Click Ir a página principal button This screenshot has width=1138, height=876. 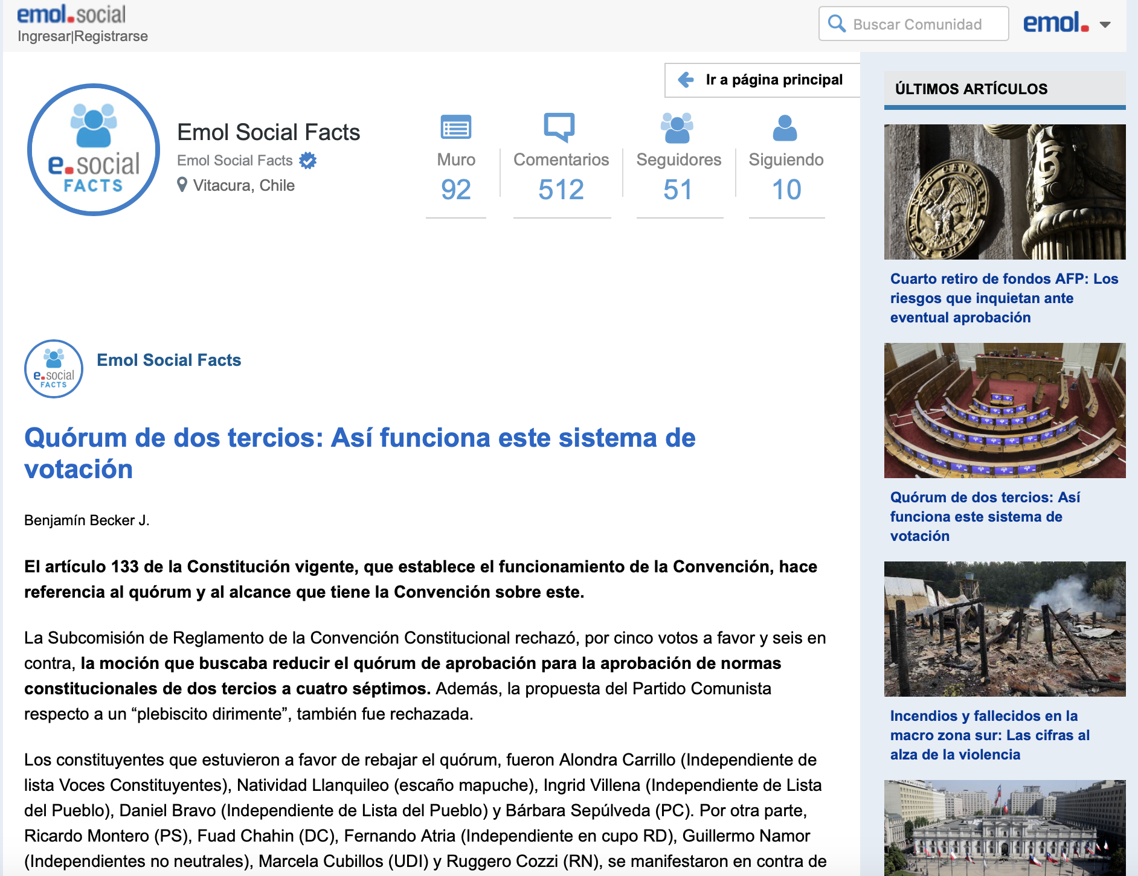click(762, 80)
